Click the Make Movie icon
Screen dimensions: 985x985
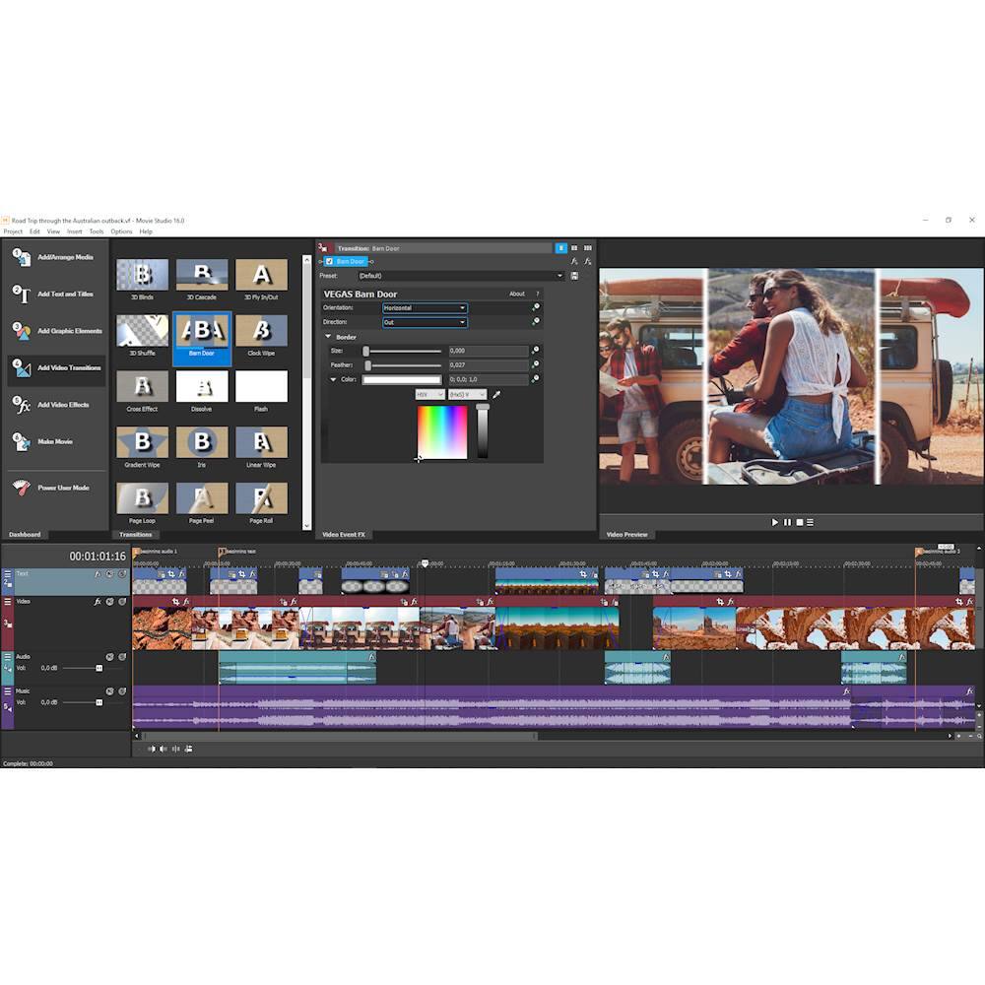(x=22, y=441)
